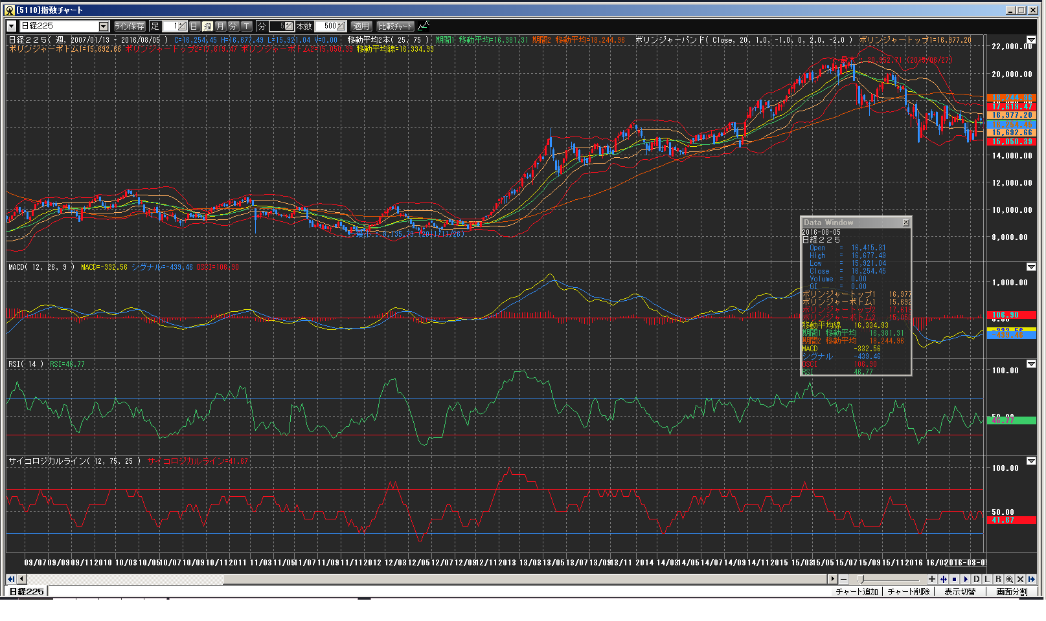Click the jump-to-oldest arrow icon
The width and height of the screenshot is (1046, 621).
(x=11, y=579)
